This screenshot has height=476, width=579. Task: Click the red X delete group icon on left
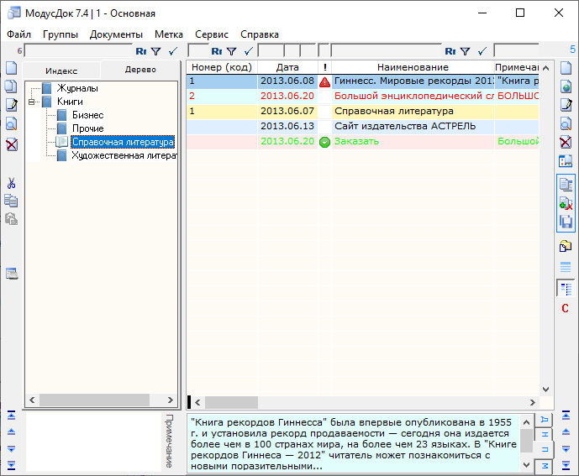pos(11,144)
